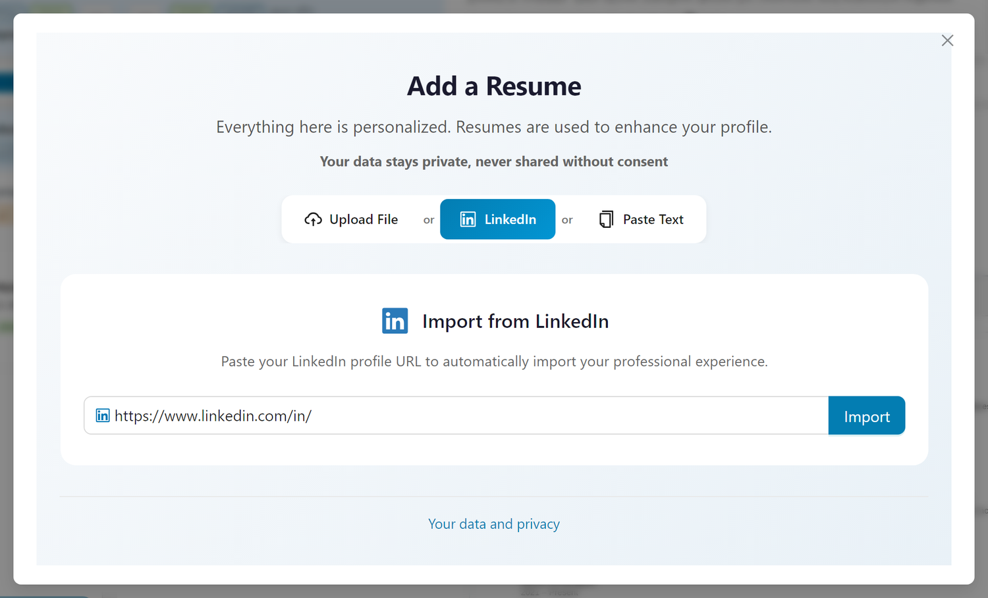988x598 pixels.
Task: Click the LinkedIn profile URL field
Action: coord(456,416)
